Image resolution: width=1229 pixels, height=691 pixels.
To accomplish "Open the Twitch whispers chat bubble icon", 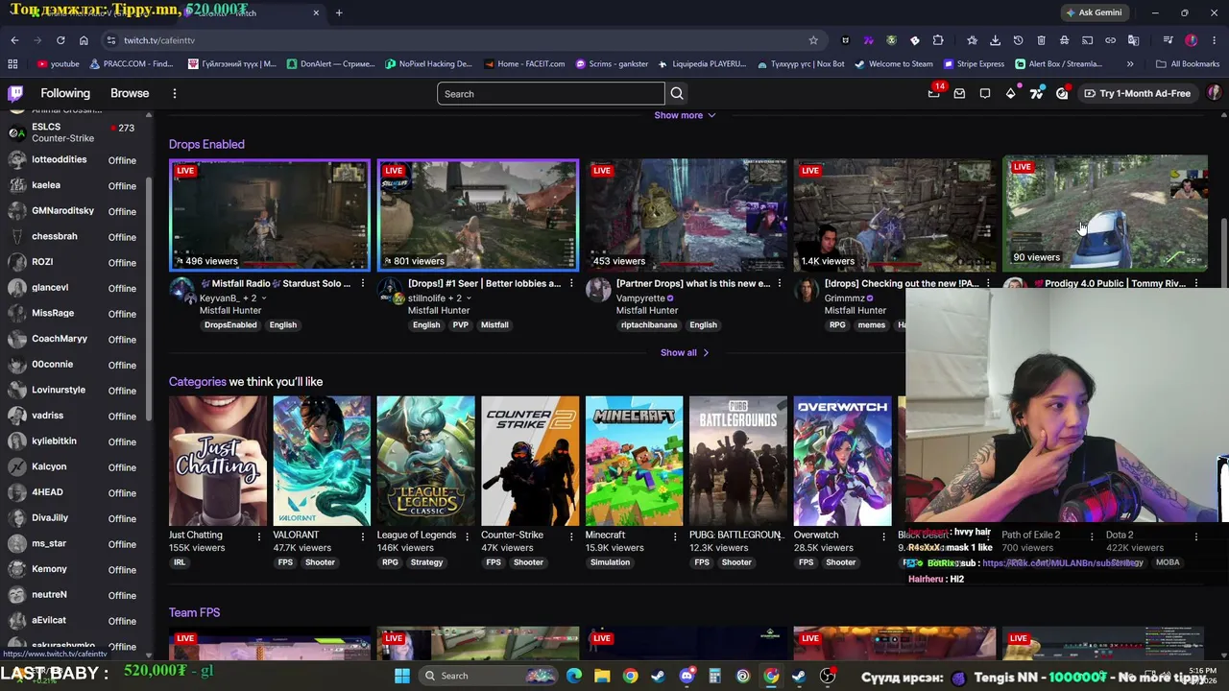I will [985, 93].
